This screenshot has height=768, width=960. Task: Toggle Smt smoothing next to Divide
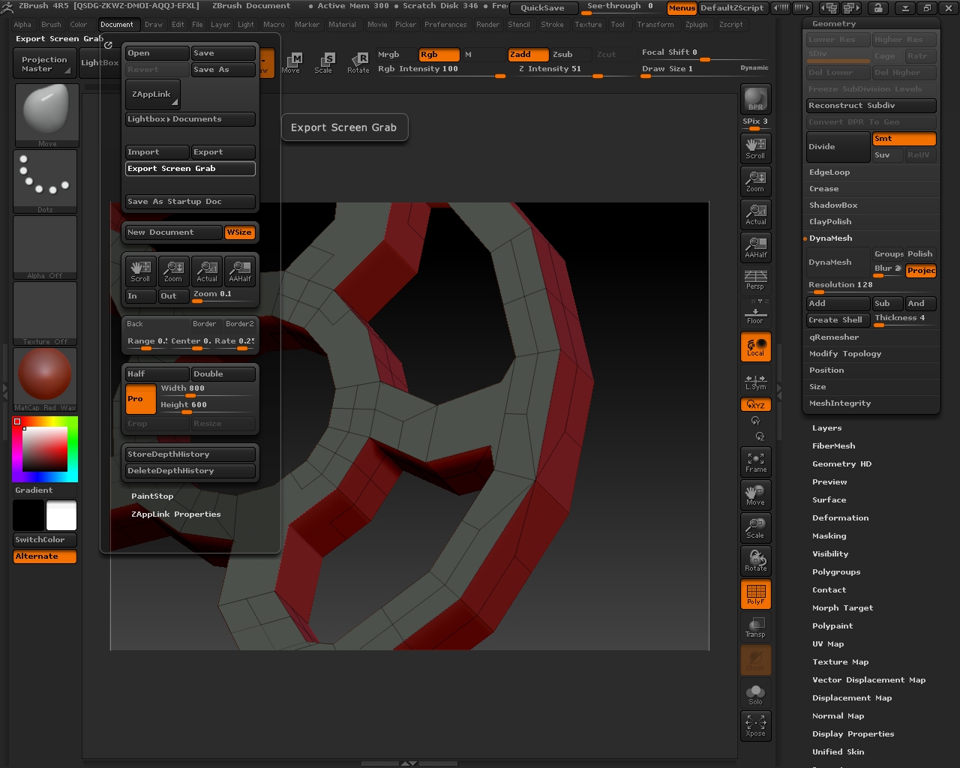(x=904, y=138)
